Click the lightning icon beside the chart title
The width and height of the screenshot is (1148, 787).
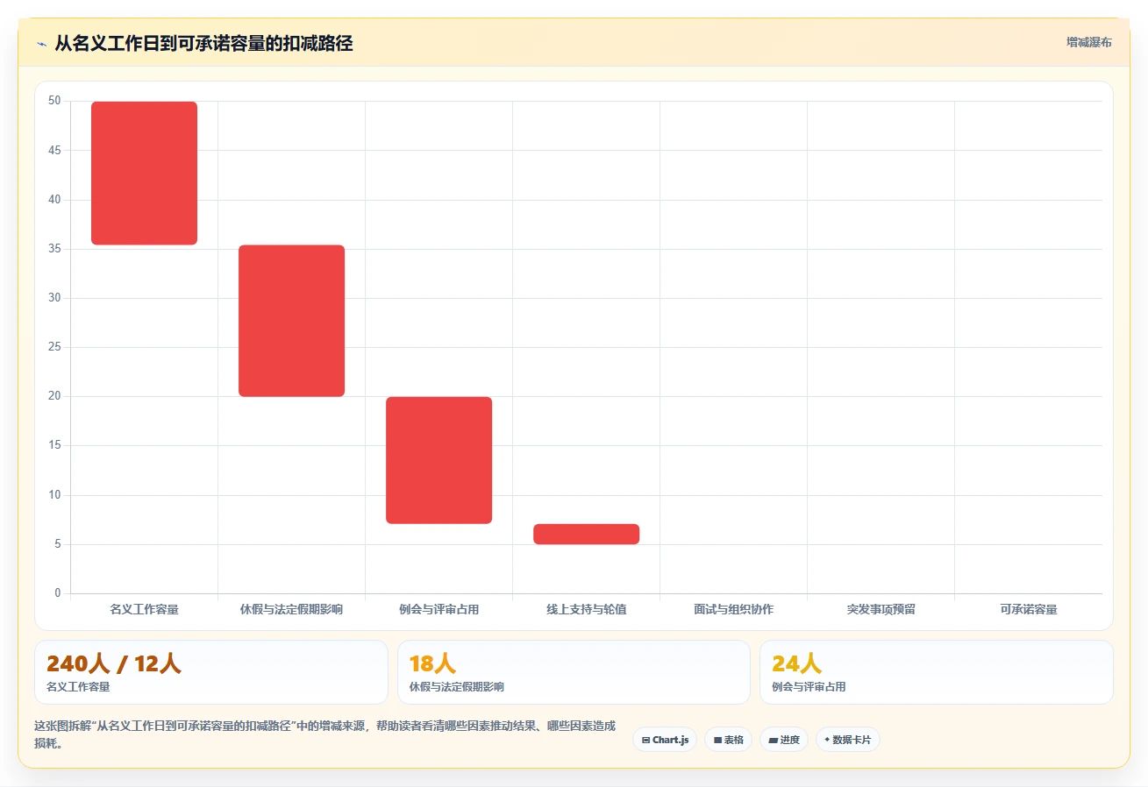pos(41,44)
